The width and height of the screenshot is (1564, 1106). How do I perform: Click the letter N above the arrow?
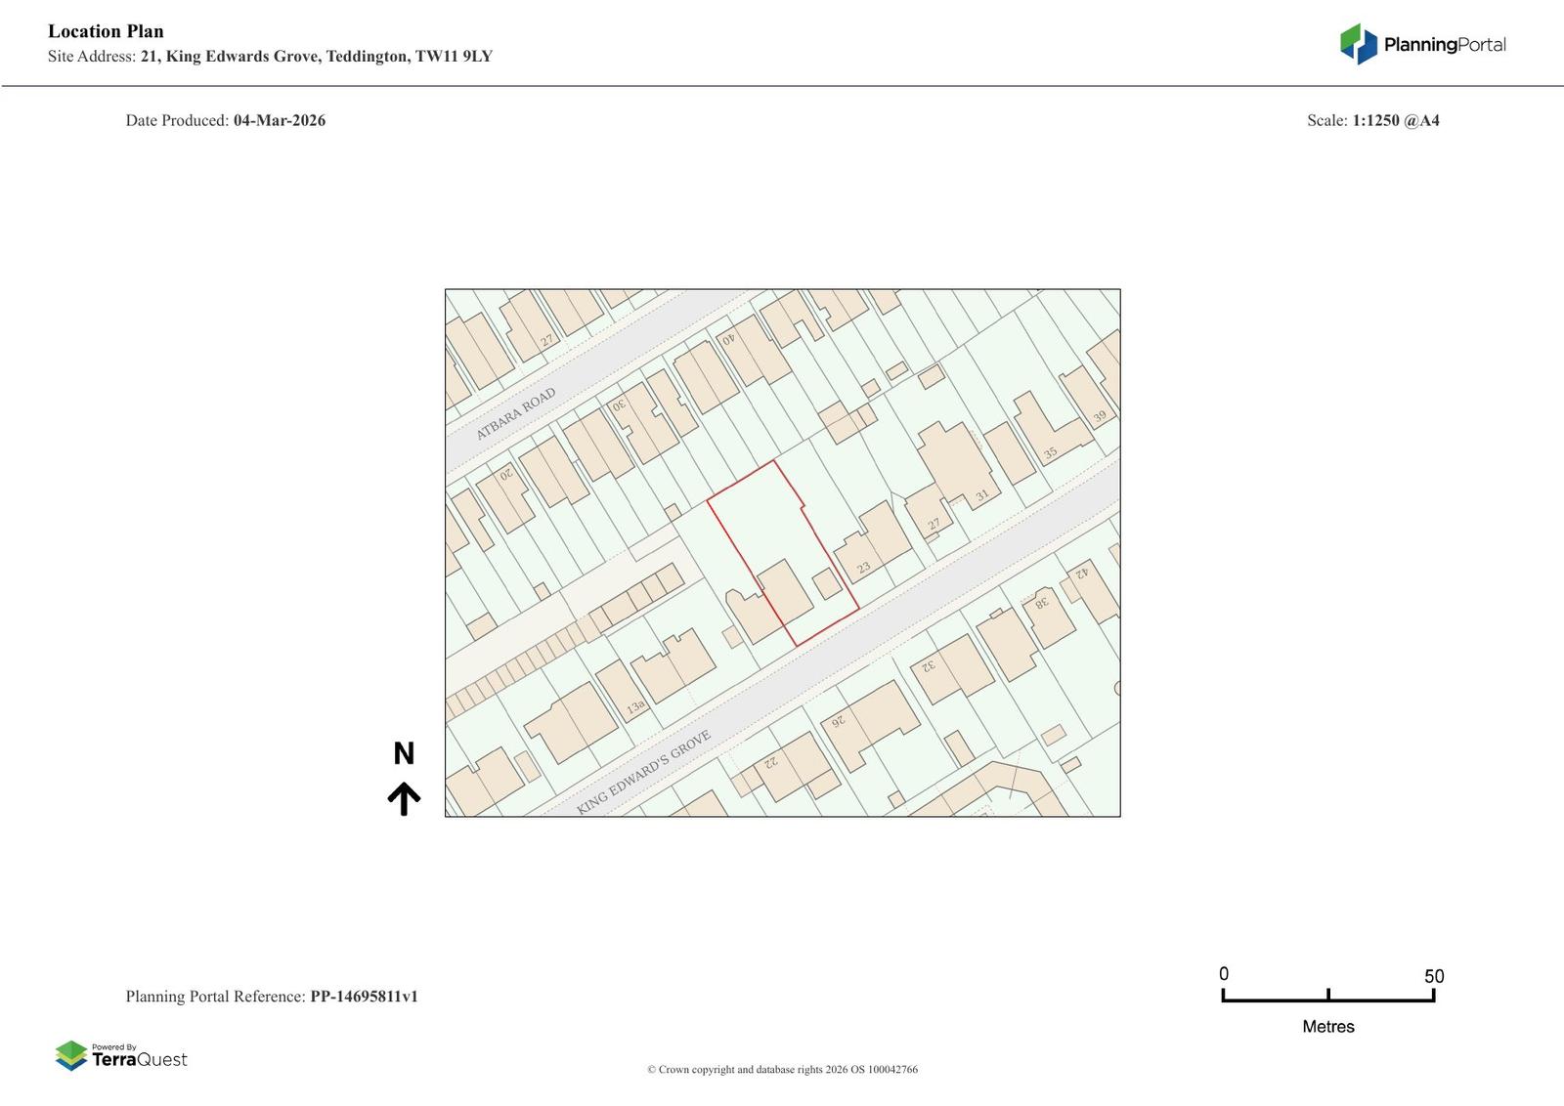click(404, 753)
